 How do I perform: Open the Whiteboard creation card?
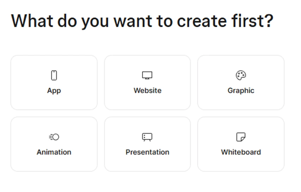(x=241, y=144)
